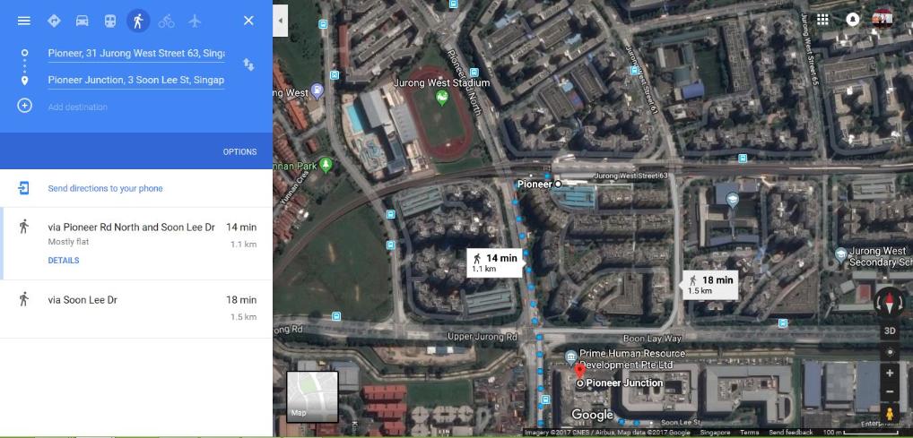Select transit travel mode
This screenshot has width=913, height=438.
pos(110,21)
